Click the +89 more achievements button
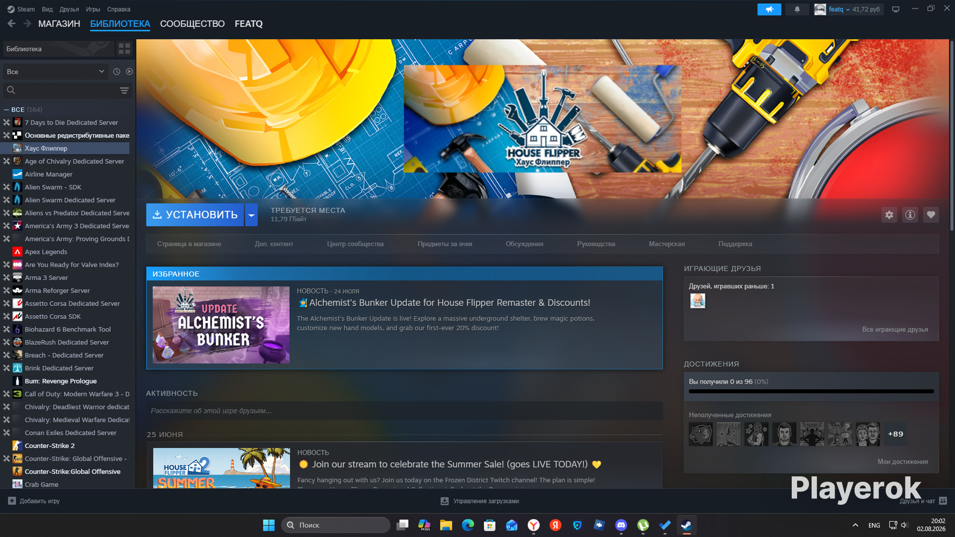Screen dimensions: 955x537 coord(895,434)
